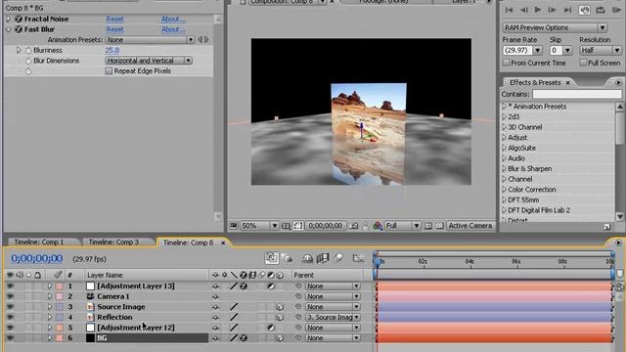The image size is (626, 352).
Task: Enable Full Screen checkbox
Action: pos(583,63)
